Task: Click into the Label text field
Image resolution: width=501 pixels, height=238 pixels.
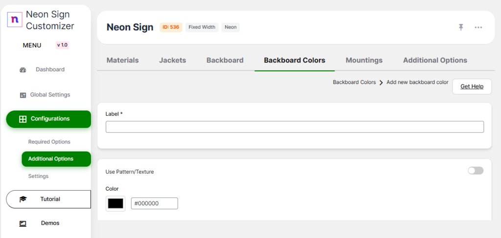Action: pyautogui.click(x=295, y=127)
